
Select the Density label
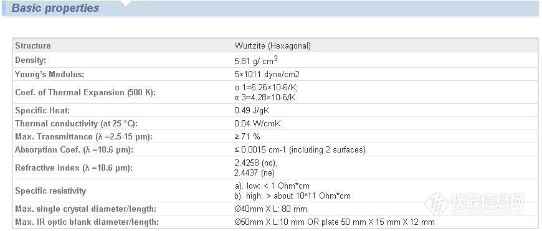[x=31, y=60]
